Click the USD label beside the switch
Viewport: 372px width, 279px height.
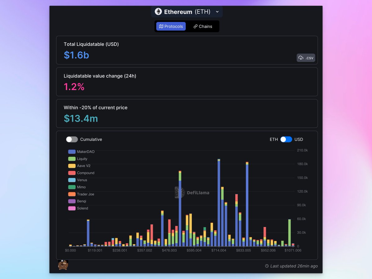tap(299, 139)
